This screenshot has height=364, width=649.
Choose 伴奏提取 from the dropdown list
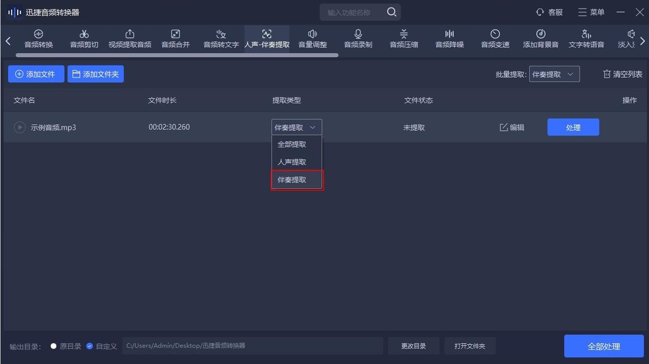pos(297,180)
